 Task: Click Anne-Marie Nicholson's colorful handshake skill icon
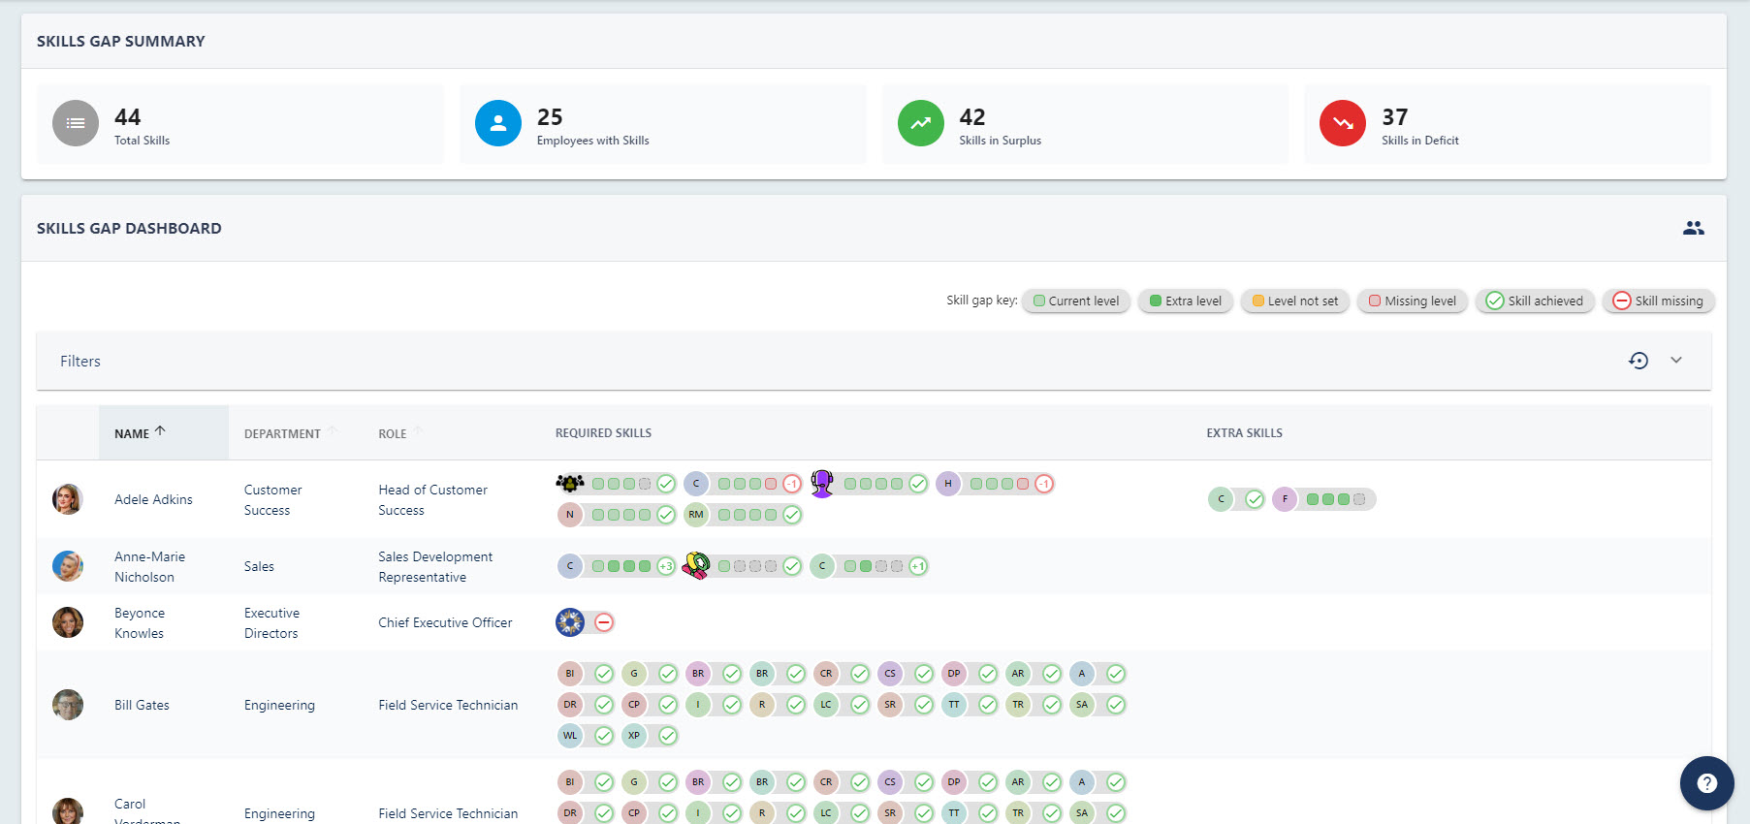coord(696,565)
